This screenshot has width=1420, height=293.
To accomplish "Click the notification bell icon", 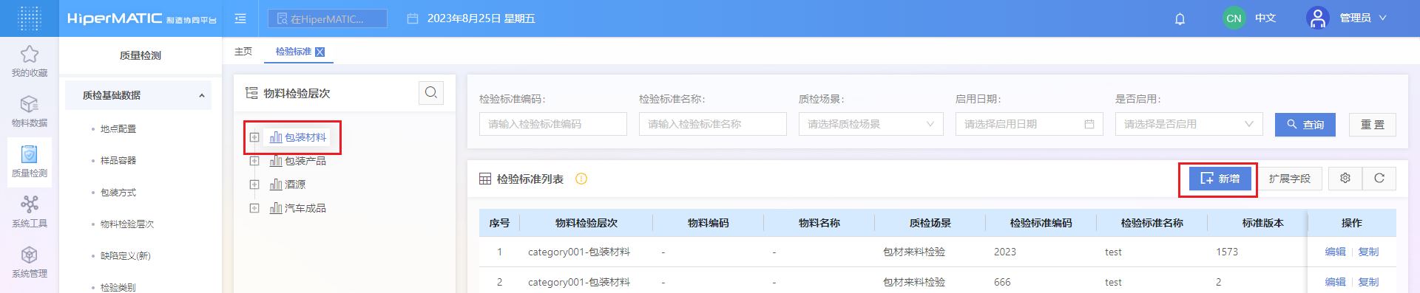I will pos(1180,18).
